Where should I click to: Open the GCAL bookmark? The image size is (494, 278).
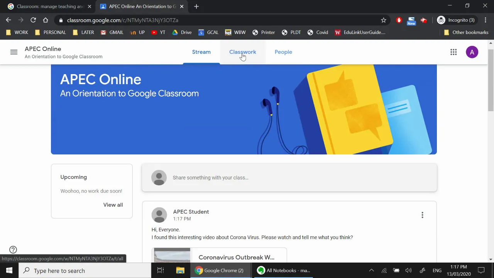tap(208, 32)
